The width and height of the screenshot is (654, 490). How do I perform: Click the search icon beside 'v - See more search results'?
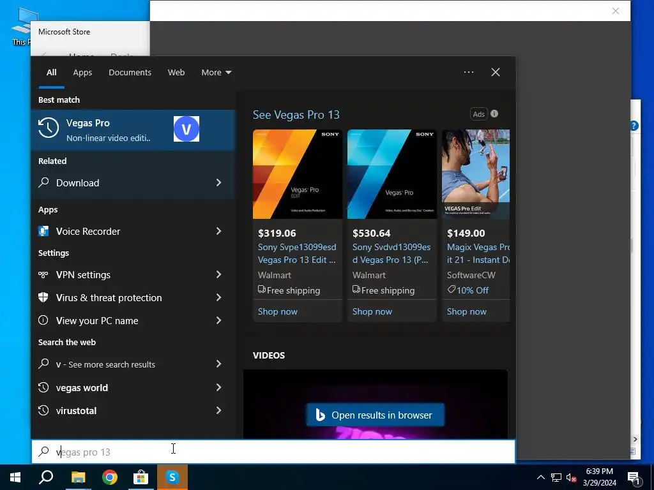pyautogui.click(x=44, y=363)
